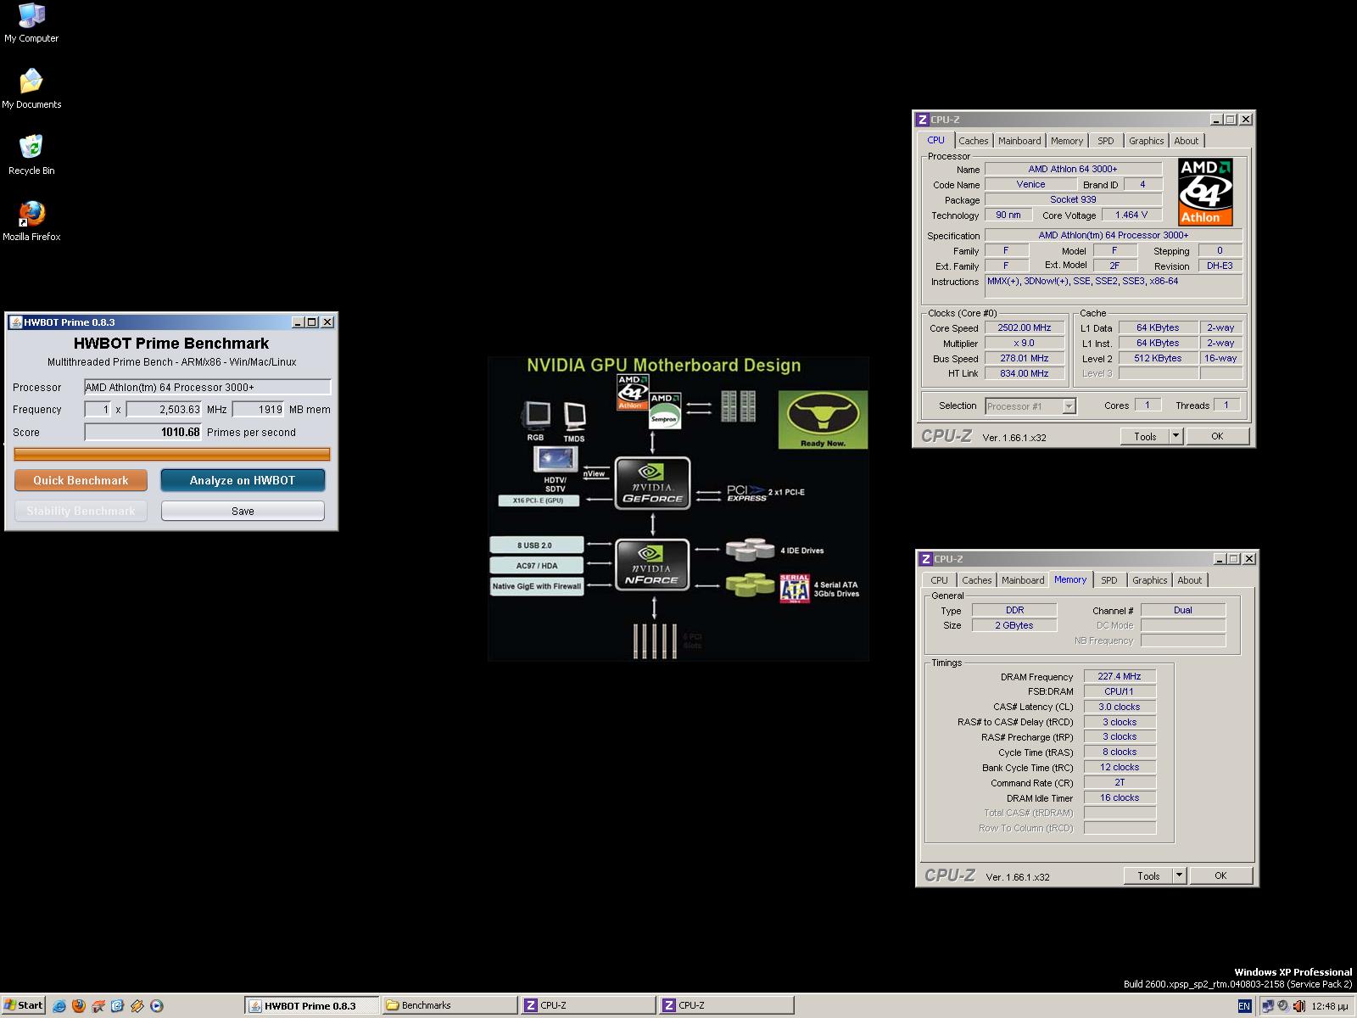Viewport: 1357px width, 1018px height.
Task: Switch to About tab in the upper CPU-Z window
Action: [x=1187, y=141]
